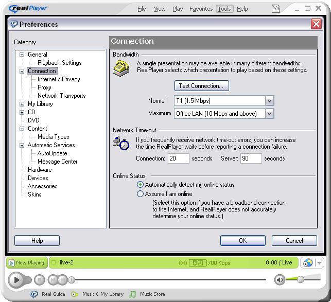
Task: Select Proxy category
Action: click(x=44, y=87)
